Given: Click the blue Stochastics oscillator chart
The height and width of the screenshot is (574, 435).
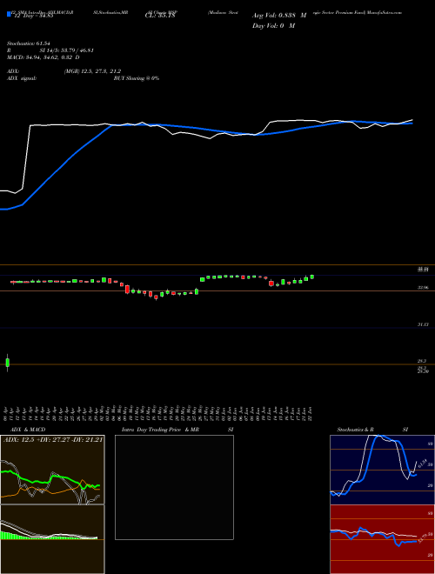Looking at the screenshot, I should click(x=382, y=470).
